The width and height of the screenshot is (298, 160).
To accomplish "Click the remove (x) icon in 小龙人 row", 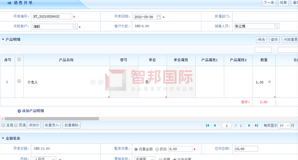I will coord(100,82).
